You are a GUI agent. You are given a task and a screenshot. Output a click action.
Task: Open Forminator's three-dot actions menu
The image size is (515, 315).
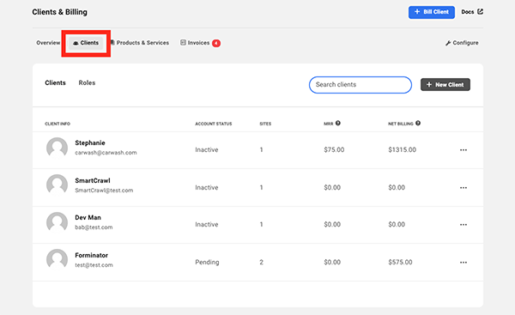tap(463, 263)
